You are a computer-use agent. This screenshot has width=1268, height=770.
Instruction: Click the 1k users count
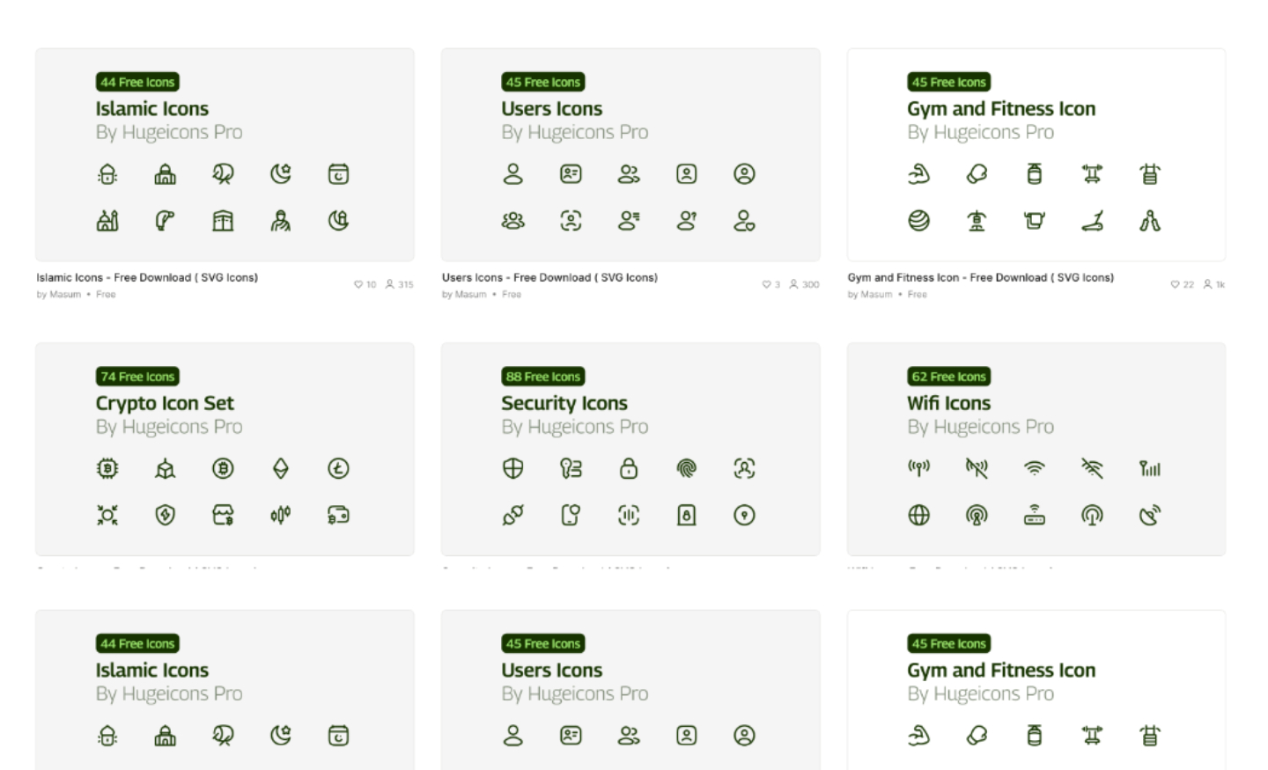tap(1214, 284)
